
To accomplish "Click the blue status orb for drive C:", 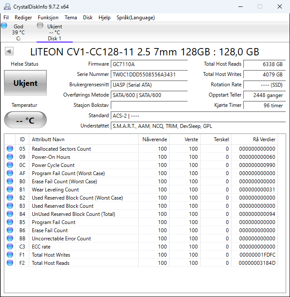I will click(4, 25).
